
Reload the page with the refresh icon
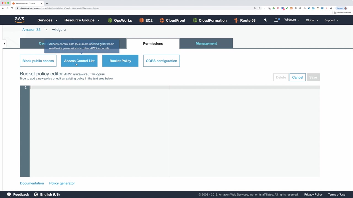[x=12, y=8]
